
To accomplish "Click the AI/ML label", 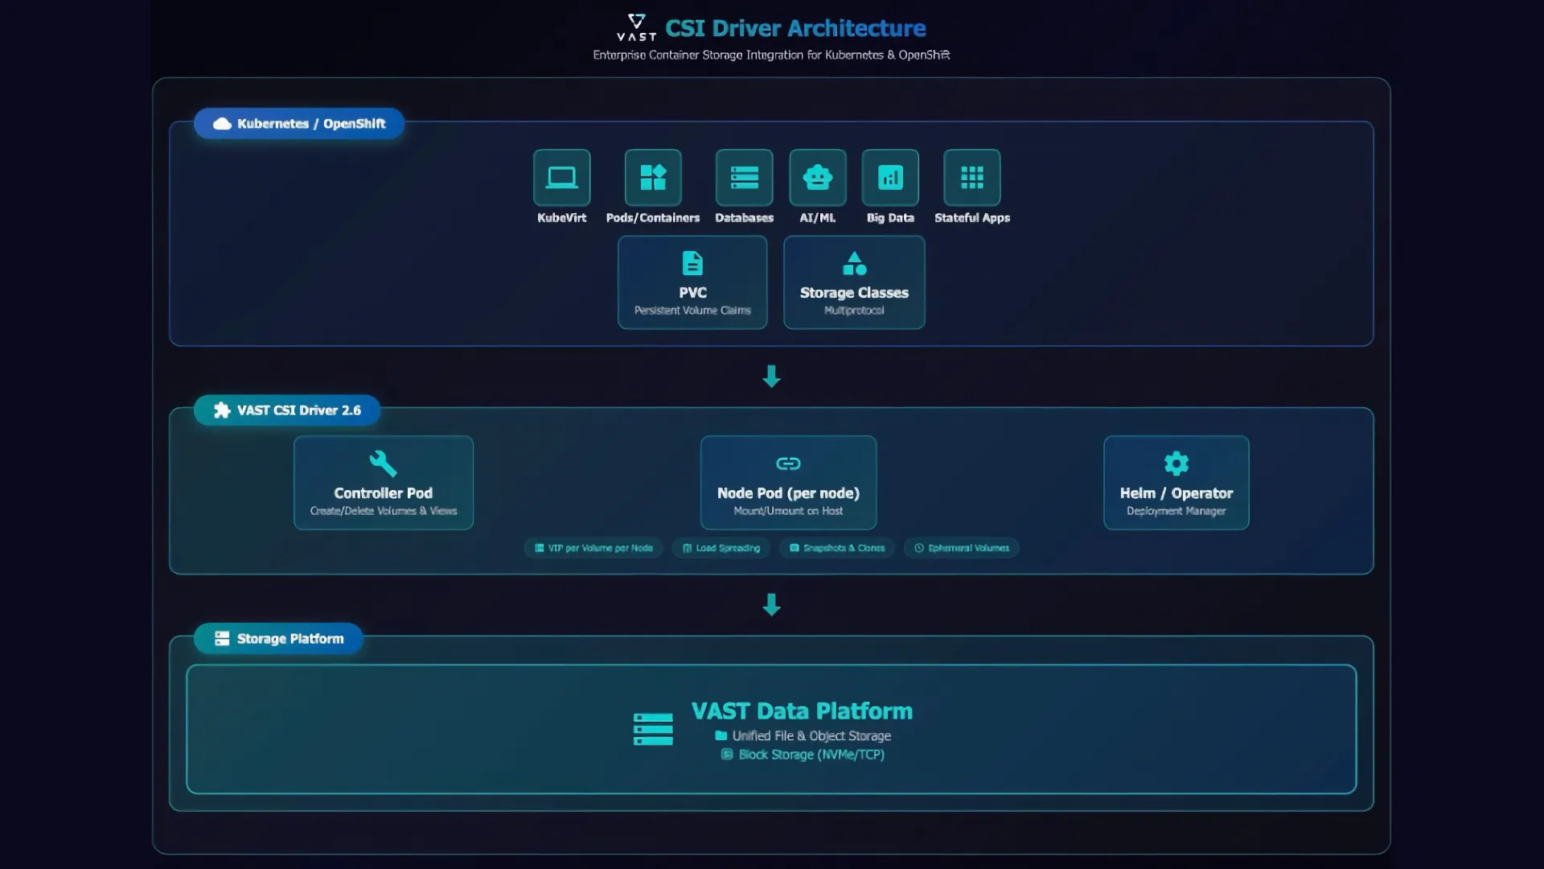I will pyautogui.click(x=818, y=218).
